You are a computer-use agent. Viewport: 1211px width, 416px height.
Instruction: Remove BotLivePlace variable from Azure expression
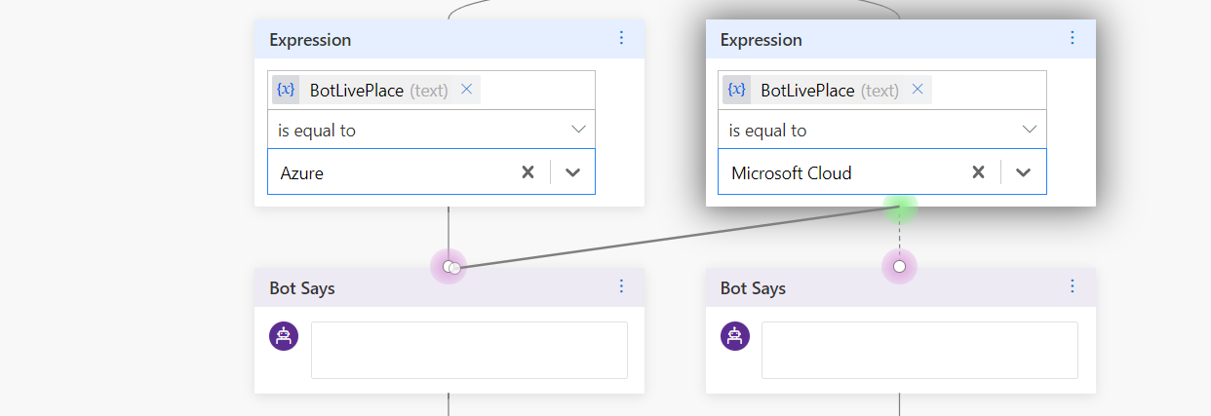466,90
